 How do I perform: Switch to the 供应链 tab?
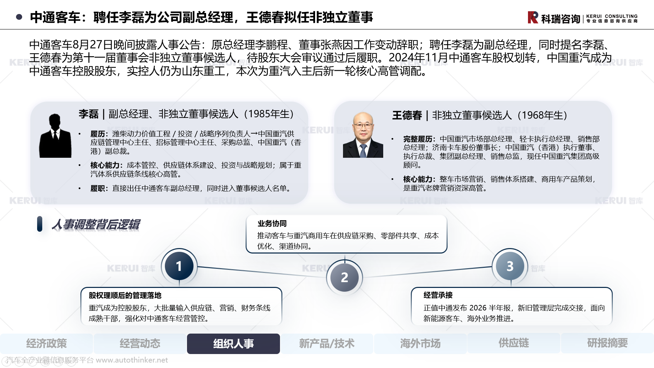[x=514, y=343]
